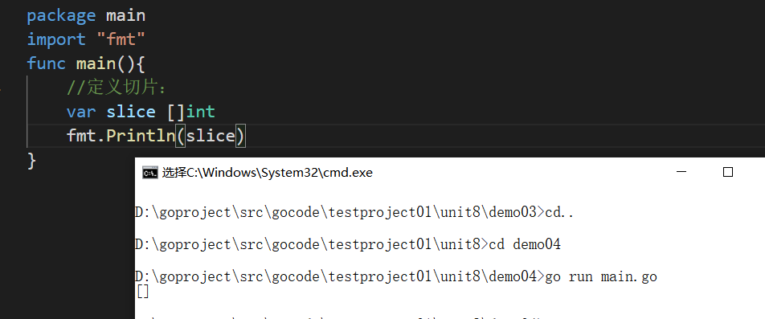Place cursor on the 'import' keyword
Screen dimensions: 765x319
[x=56, y=39]
